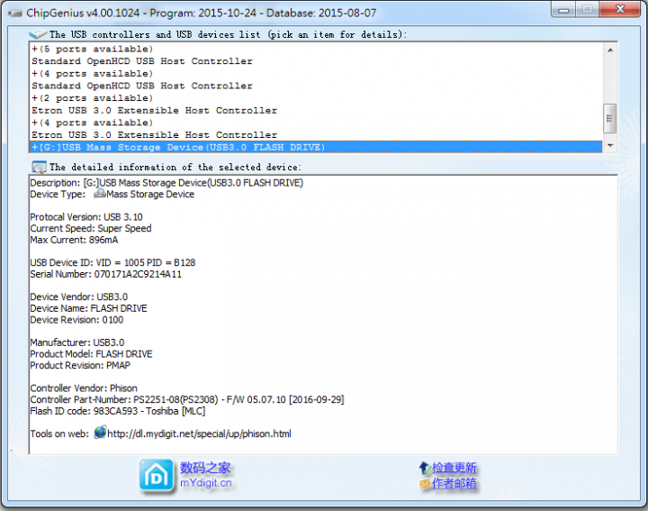
Task: Click the Controller Vendor: Phison line
Action: tap(84, 388)
